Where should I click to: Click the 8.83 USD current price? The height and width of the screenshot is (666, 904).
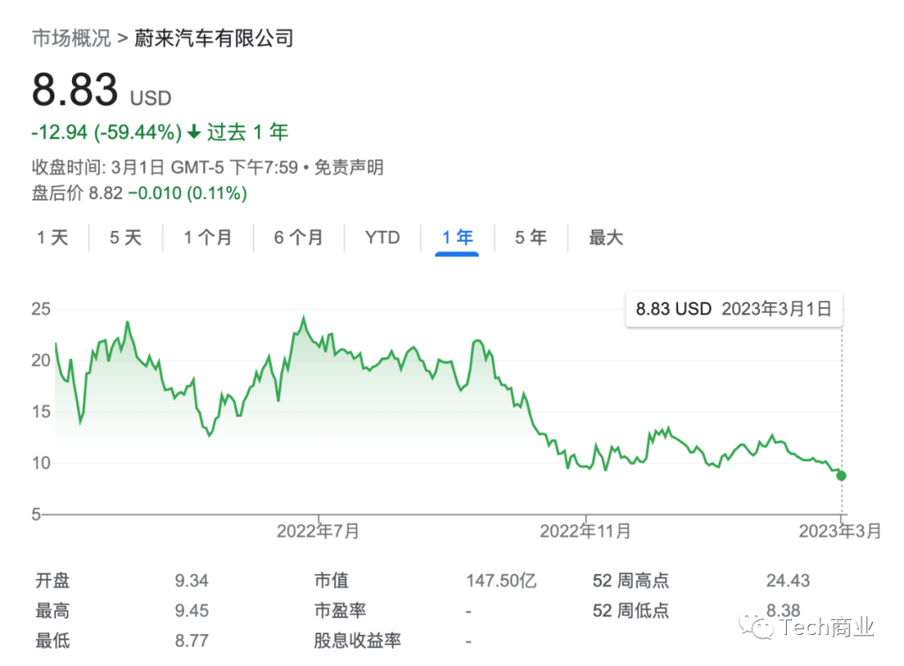coord(101,90)
